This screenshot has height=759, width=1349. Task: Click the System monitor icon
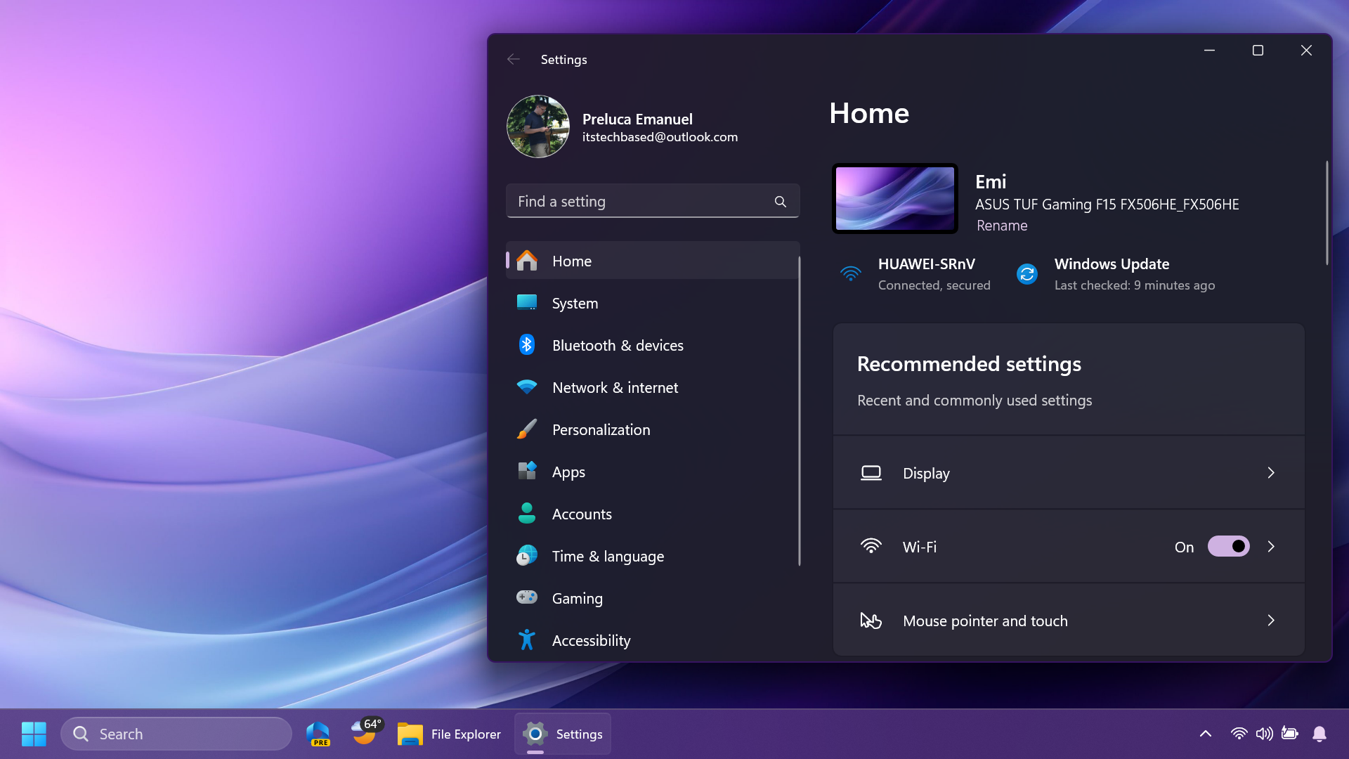tap(527, 303)
